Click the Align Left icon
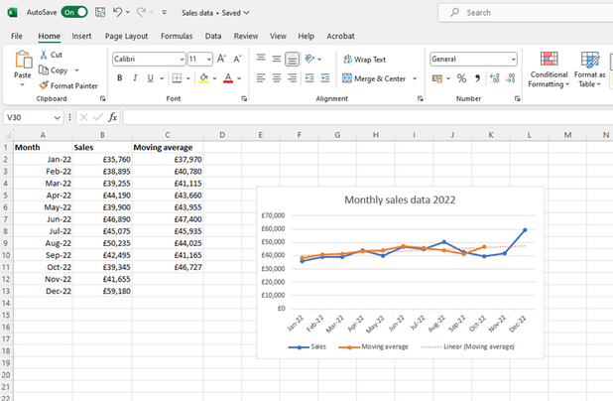613x401 pixels. [x=261, y=78]
